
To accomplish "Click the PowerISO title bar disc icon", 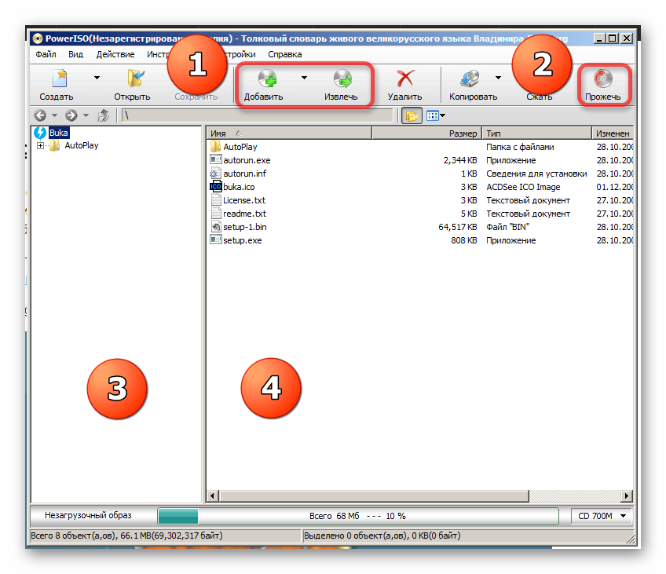I will (x=38, y=38).
